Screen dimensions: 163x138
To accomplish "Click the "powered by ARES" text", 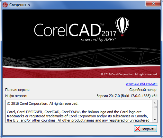I will [98, 40].
